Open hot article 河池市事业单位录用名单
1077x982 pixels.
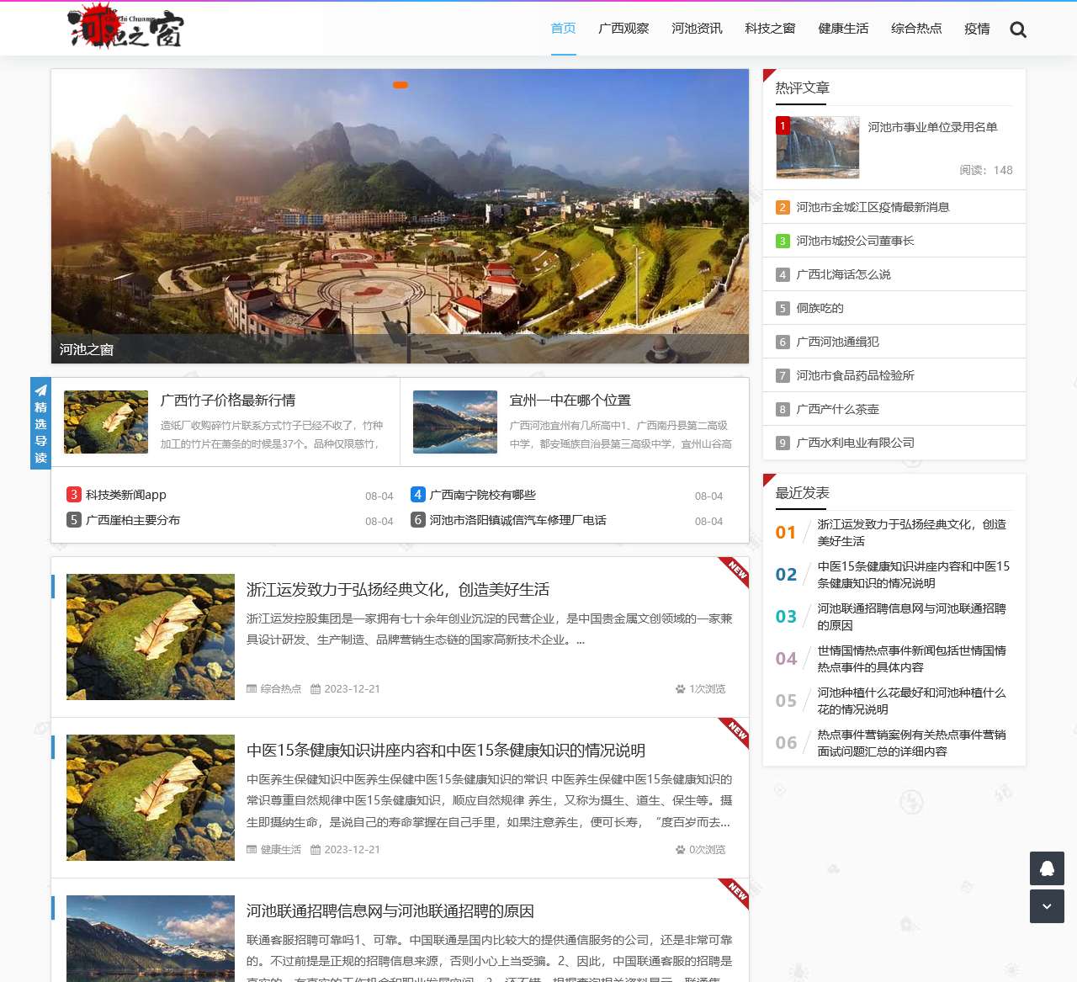pyautogui.click(x=933, y=127)
